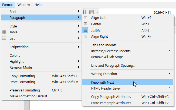Viewport: 176px width, 110px height.
Task: Open Line and Paragraph Spacing dialog
Action: pyautogui.click(x=113, y=65)
